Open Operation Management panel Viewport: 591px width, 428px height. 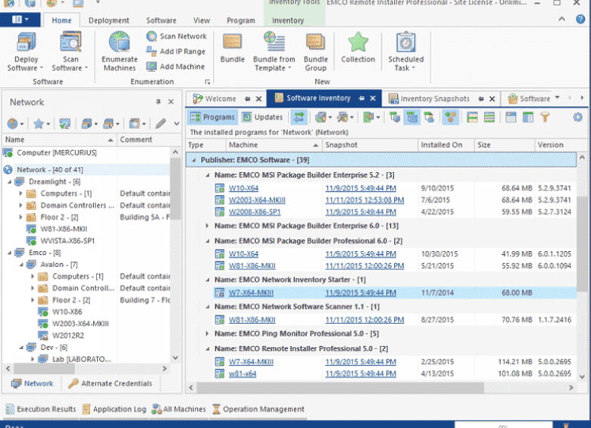tap(258, 409)
